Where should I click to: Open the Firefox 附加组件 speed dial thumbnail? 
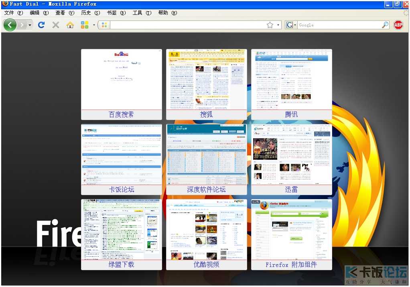[292, 230]
